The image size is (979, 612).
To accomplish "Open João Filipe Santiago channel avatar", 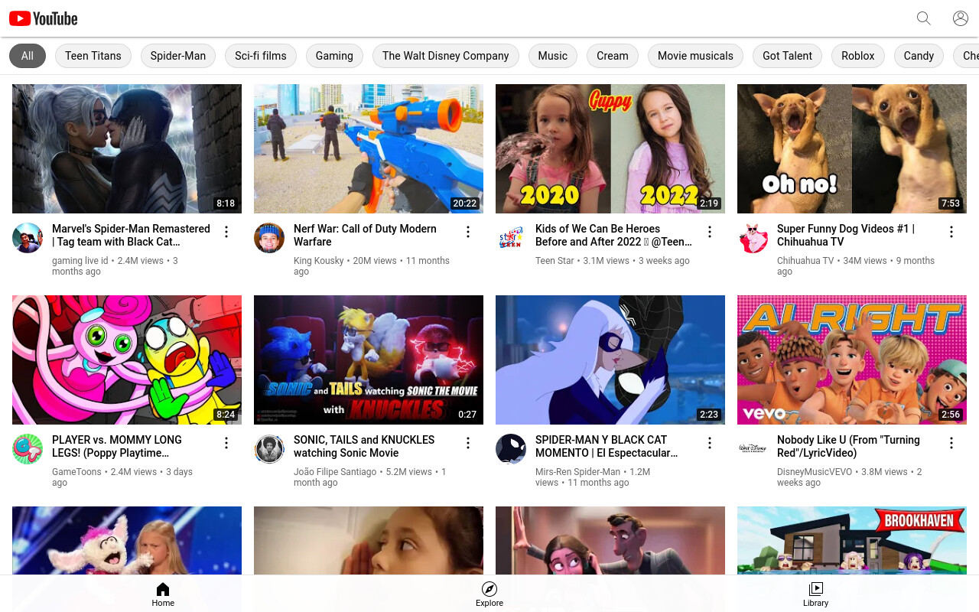I will (x=269, y=449).
